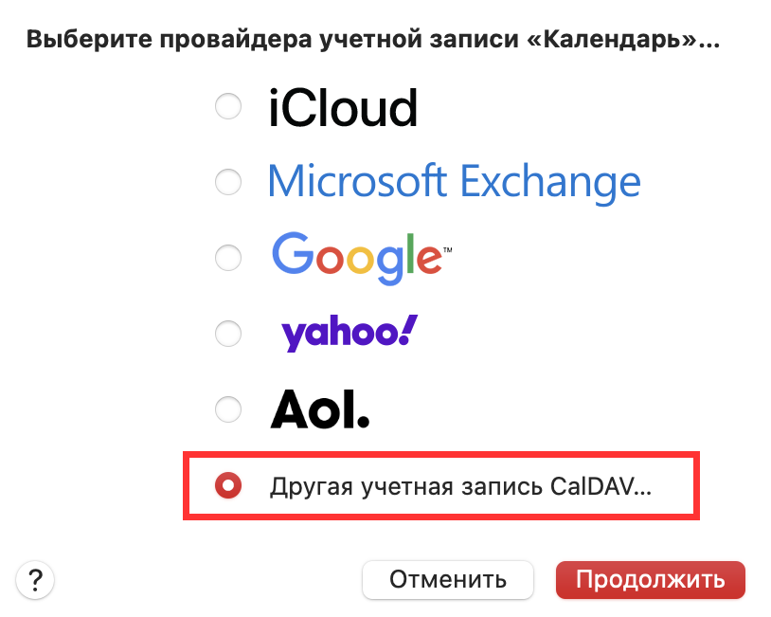Viewport: 771px width, 617px height.
Task: Click the Microsoft Exchange logo
Action: coord(454,181)
